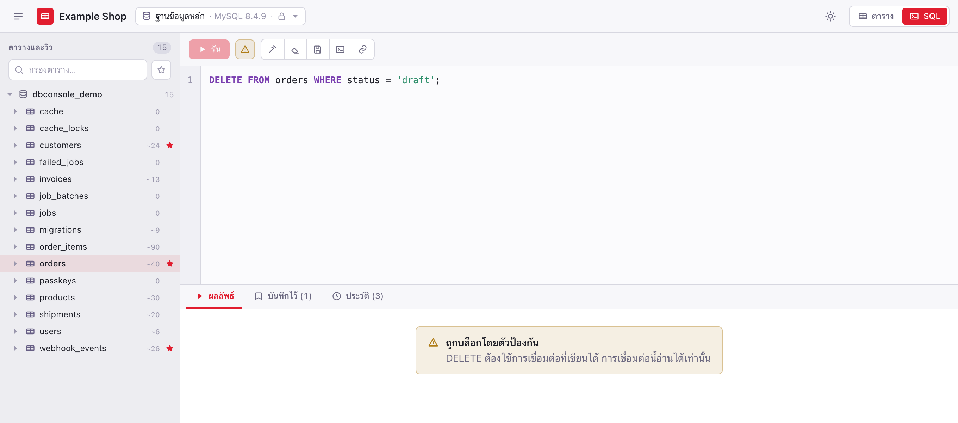Open the ผลลัพธ์ results tab
958x423 pixels.
(x=214, y=296)
